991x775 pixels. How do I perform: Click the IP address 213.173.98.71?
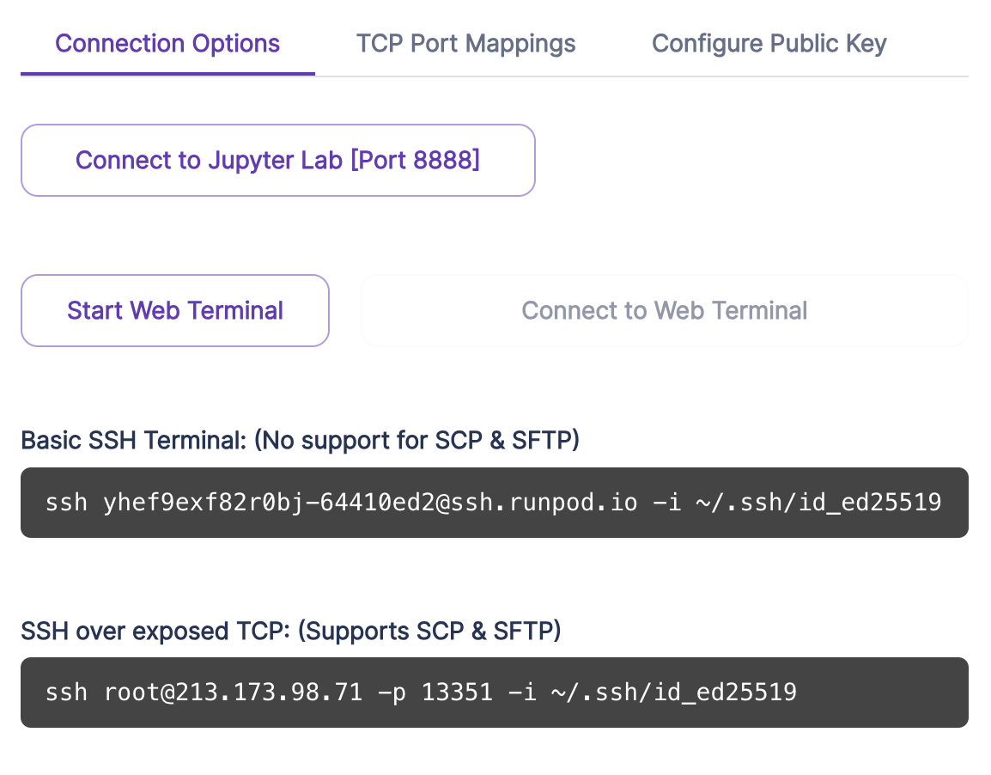[x=270, y=693]
